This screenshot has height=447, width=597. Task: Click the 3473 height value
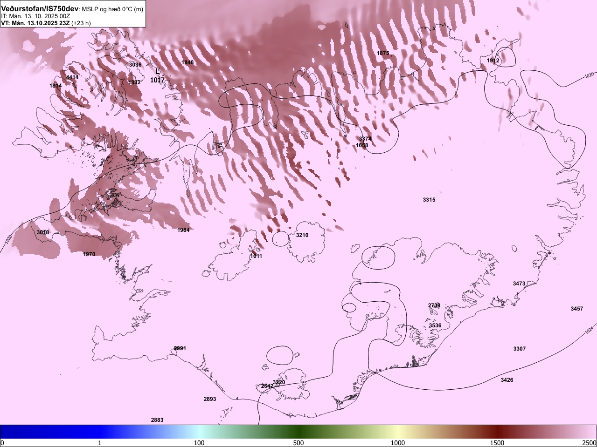[x=519, y=284]
